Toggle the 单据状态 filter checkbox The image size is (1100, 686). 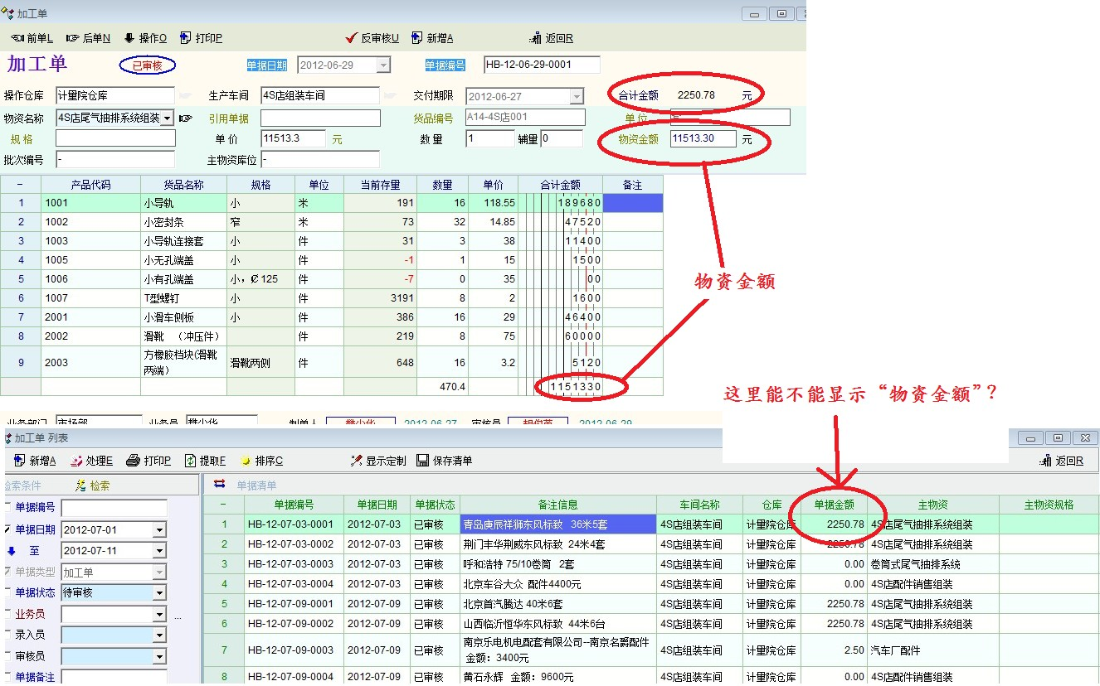[x=8, y=592]
